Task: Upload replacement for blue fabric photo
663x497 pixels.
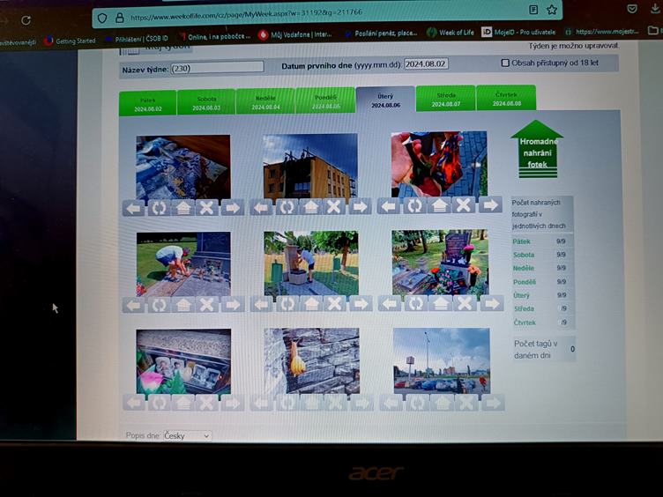Action: (x=183, y=208)
